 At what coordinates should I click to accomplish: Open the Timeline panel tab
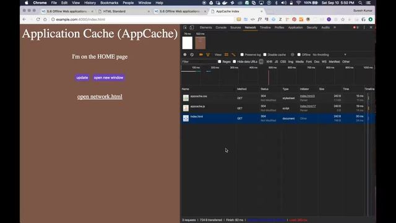[265, 27]
